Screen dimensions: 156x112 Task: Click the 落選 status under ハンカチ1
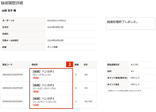pos(36,78)
